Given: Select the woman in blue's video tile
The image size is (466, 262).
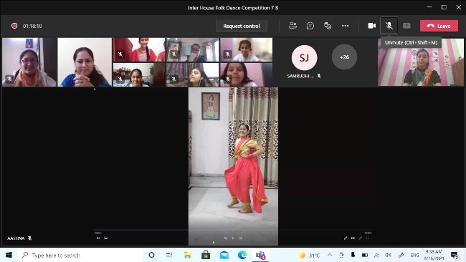Looking at the screenshot, I should click(85, 62).
